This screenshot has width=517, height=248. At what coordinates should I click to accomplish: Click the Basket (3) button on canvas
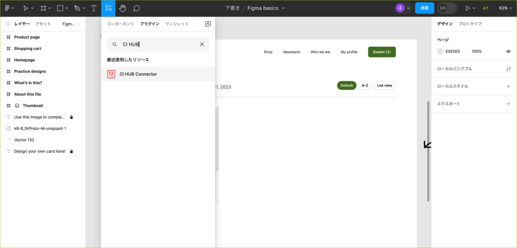click(x=382, y=52)
